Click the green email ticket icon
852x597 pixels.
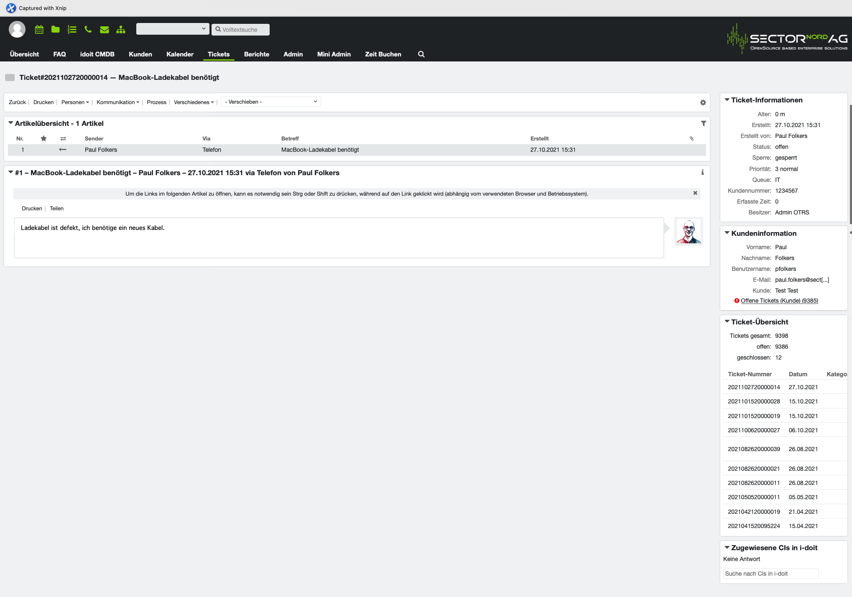[105, 30]
